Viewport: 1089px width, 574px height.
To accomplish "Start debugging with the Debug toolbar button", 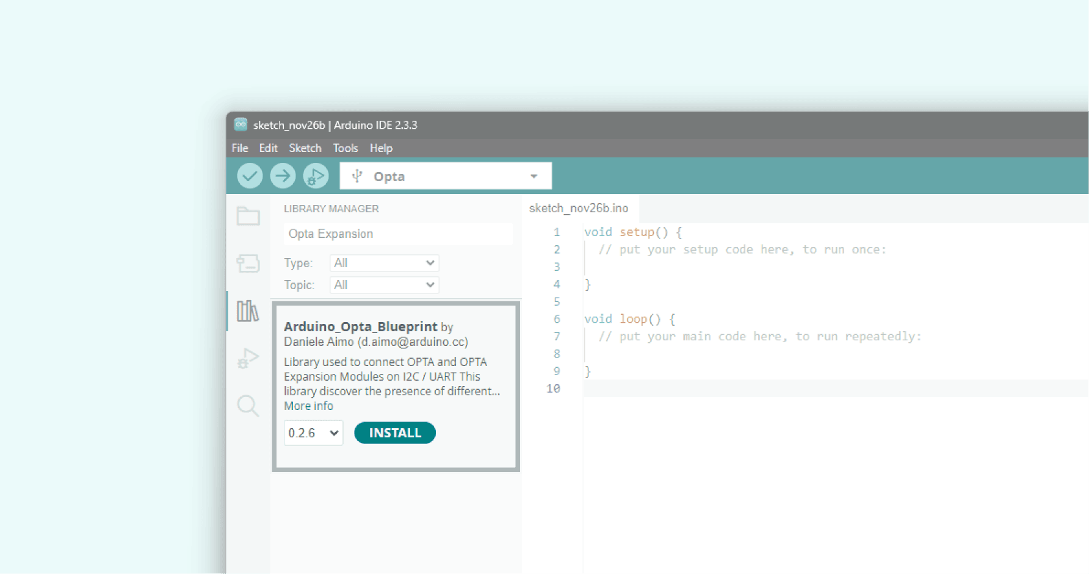I will coord(316,176).
